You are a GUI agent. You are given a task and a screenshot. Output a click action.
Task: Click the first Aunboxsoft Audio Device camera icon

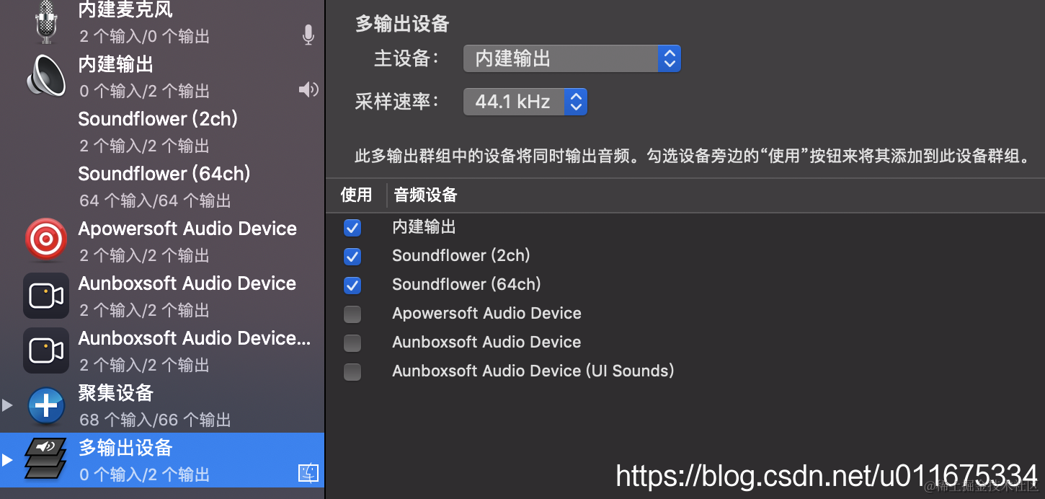pyautogui.click(x=46, y=296)
